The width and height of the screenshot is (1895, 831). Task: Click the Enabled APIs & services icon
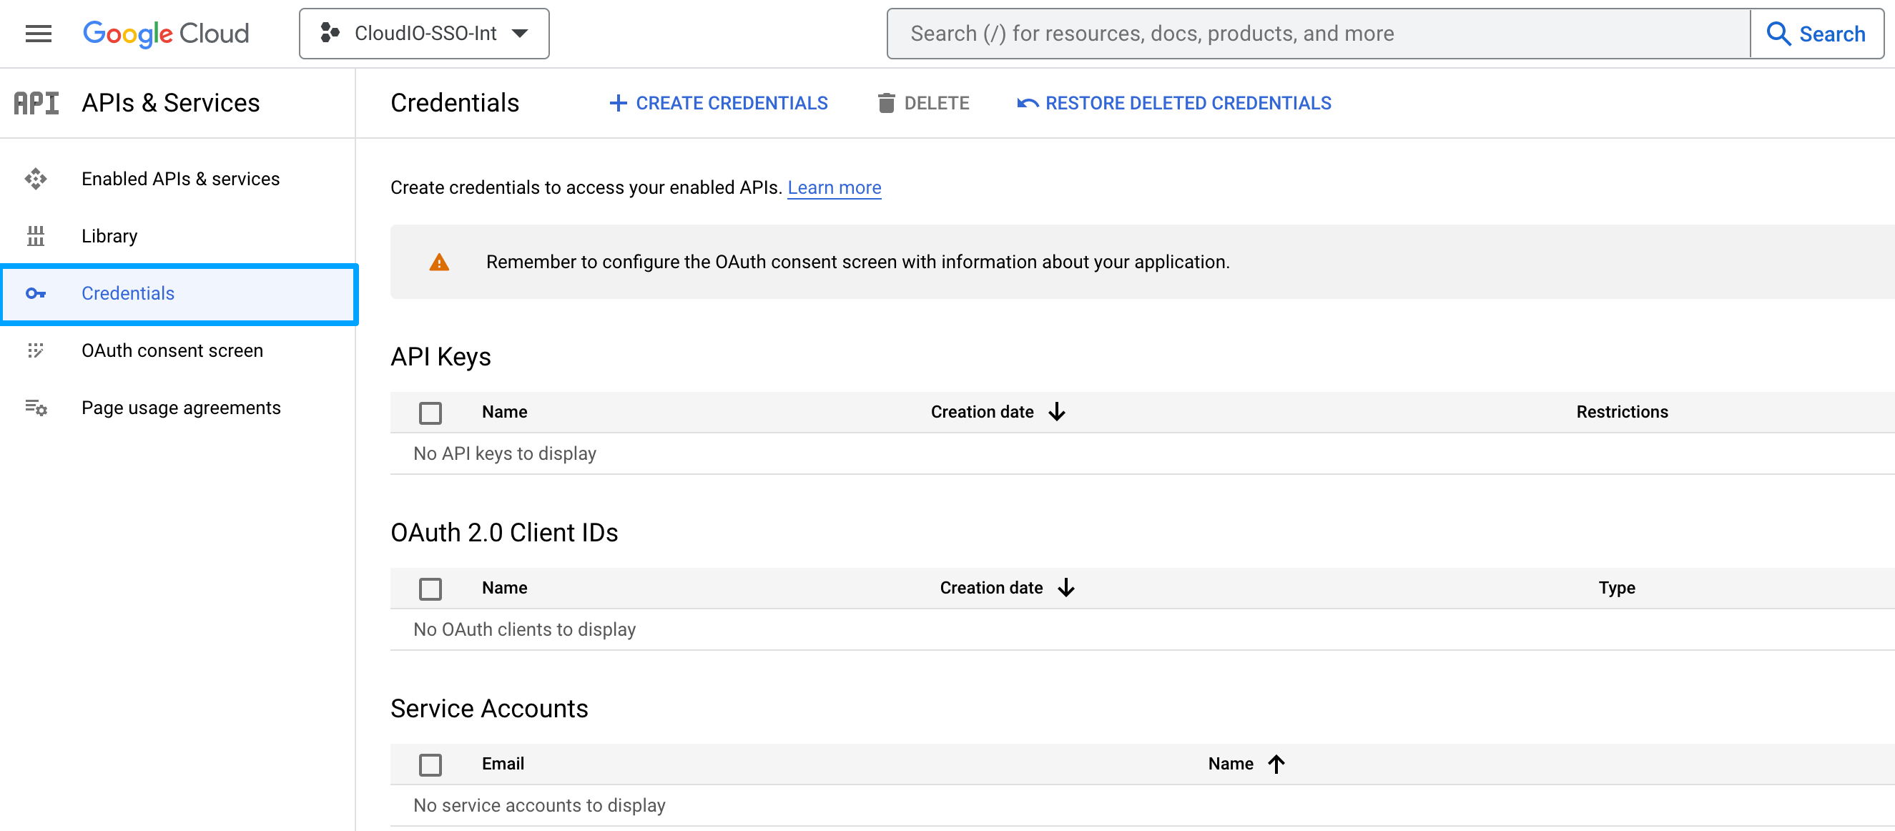point(35,179)
